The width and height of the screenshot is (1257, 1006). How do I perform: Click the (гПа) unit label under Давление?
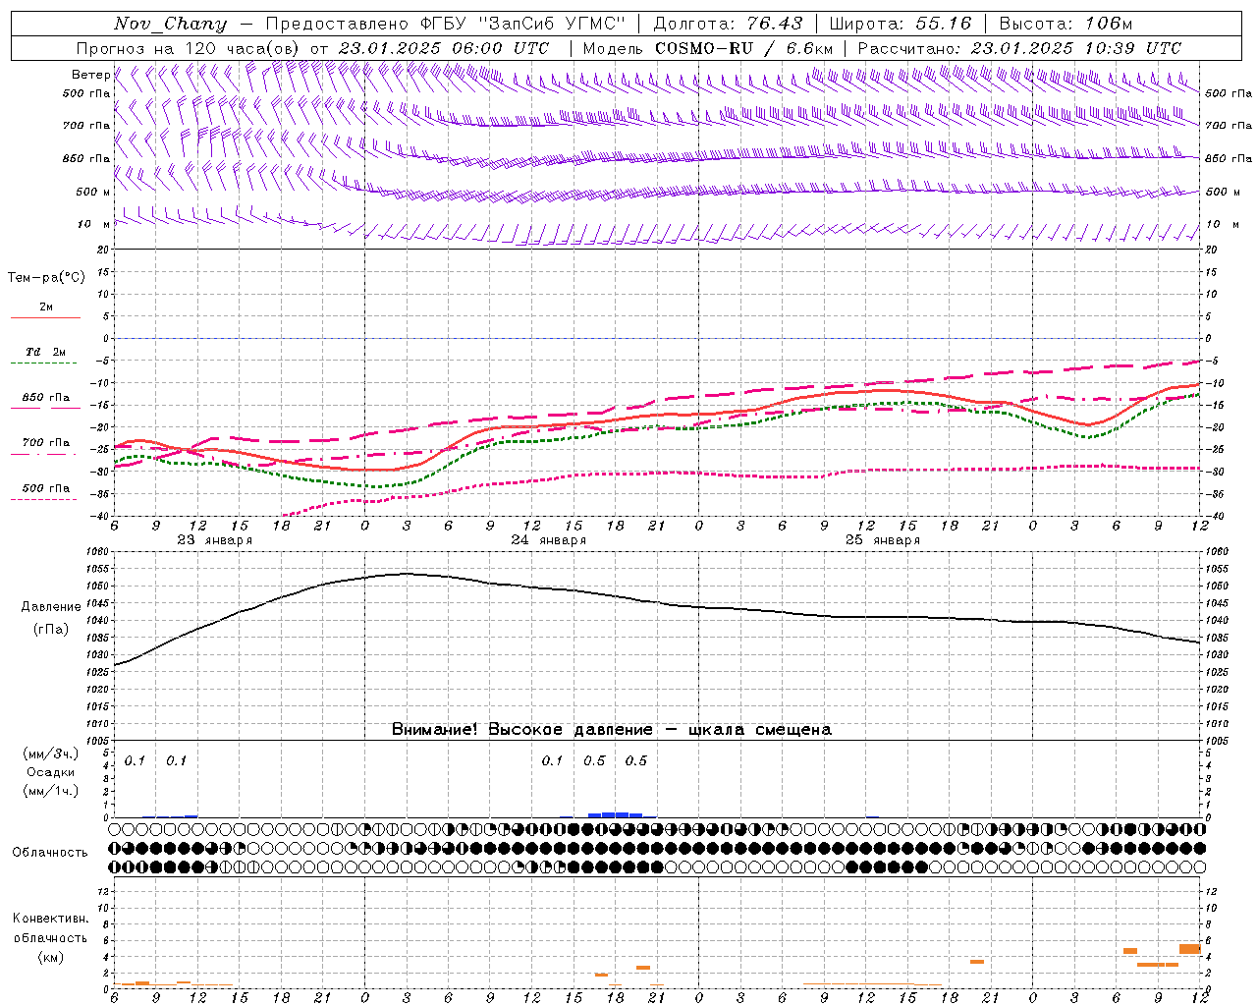coord(51,630)
